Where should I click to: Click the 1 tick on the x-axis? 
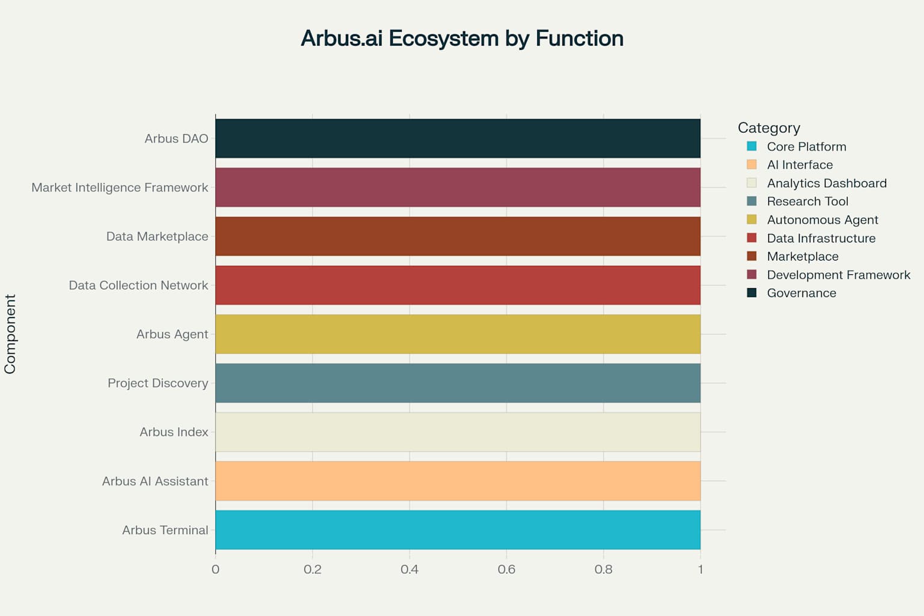[700, 569]
